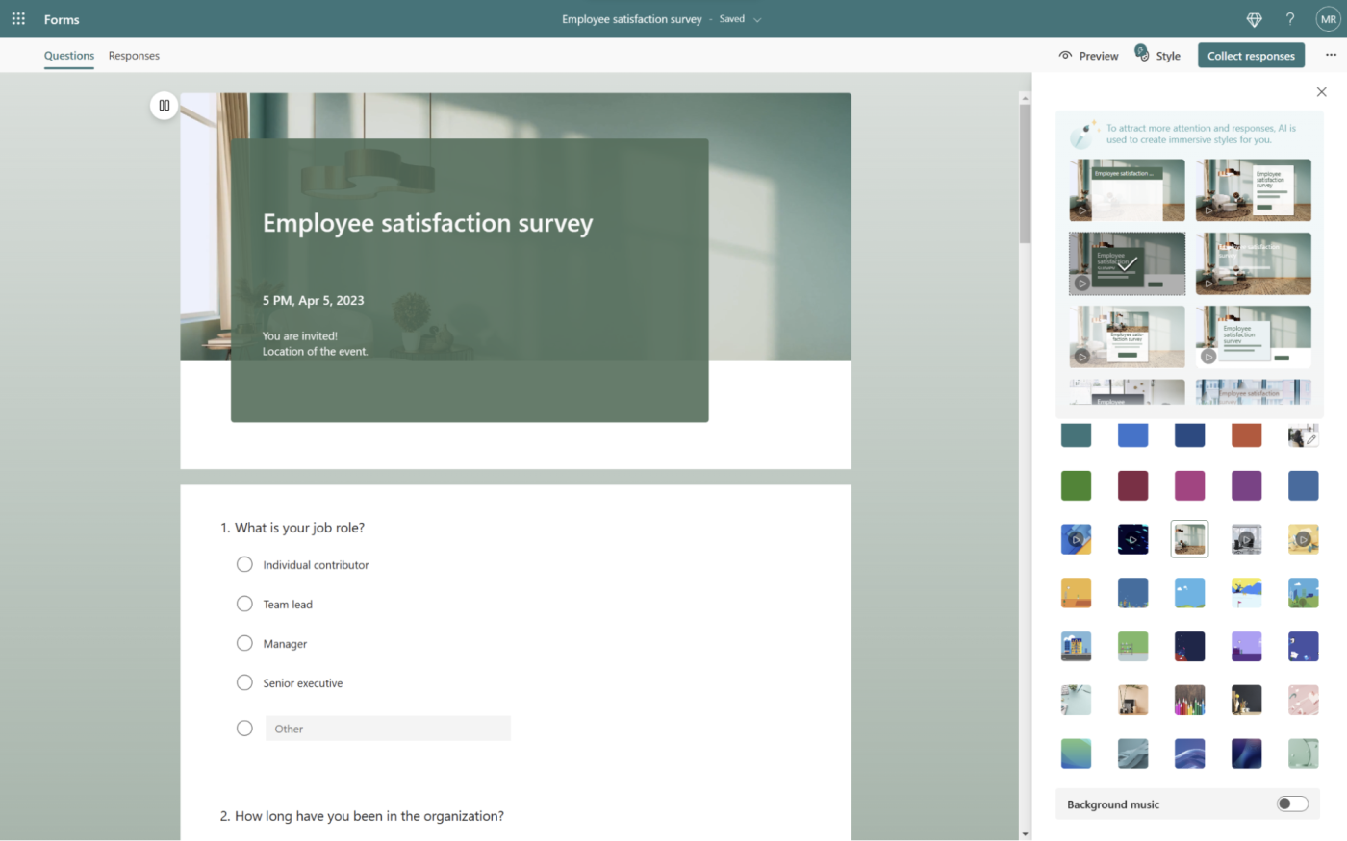Click the form header collapse icon on the banner
Screen dimensions: 1347x841
point(164,105)
